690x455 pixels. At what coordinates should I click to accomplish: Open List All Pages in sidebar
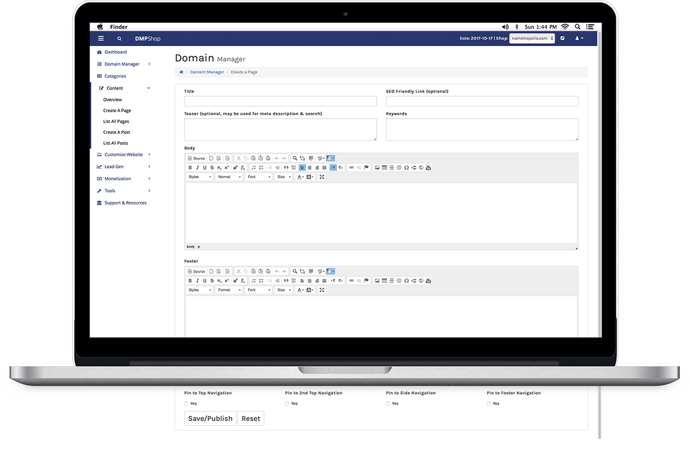click(x=116, y=121)
